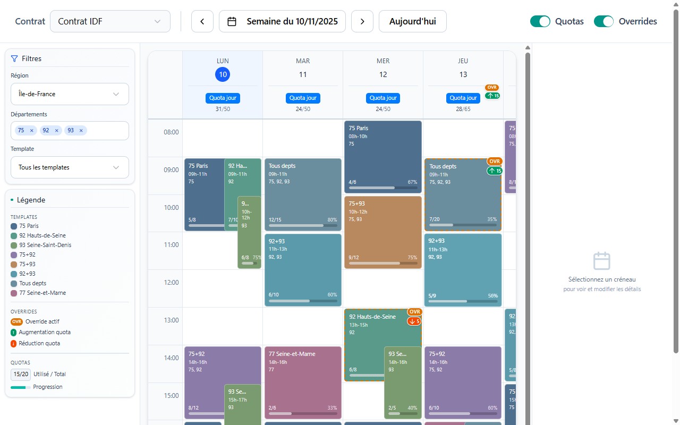Click the 28/65 quota count under Thursday
Viewport: 680px width, 425px height.
click(463, 109)
